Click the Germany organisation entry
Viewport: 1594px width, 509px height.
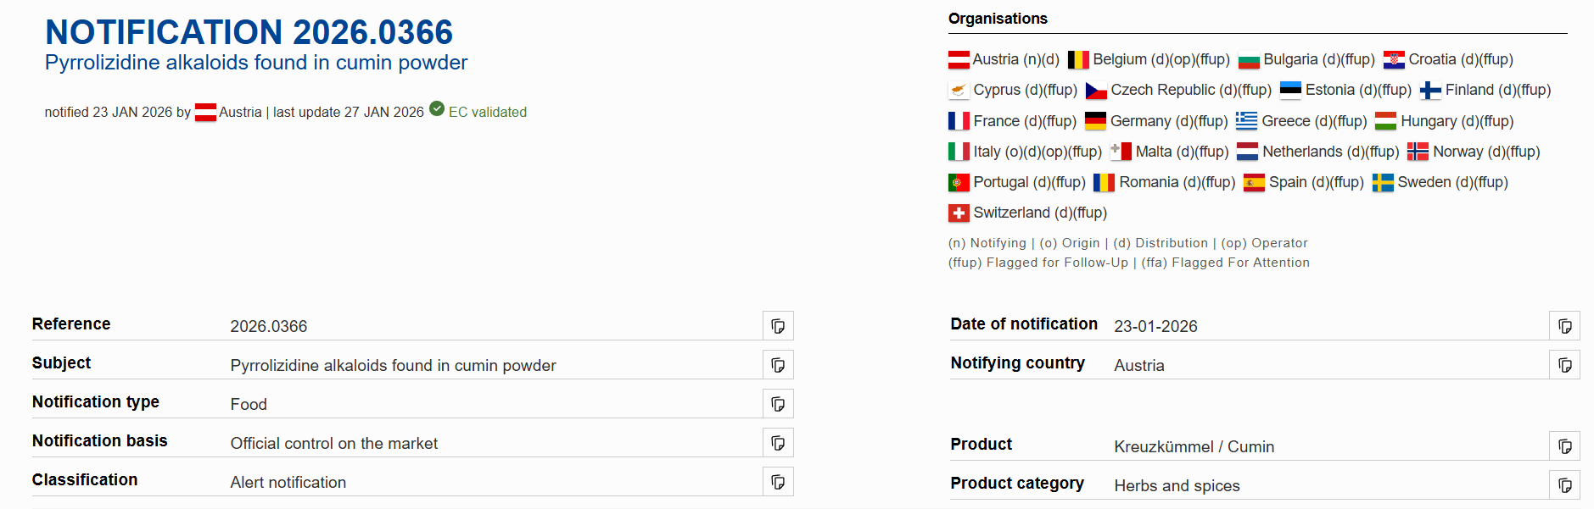point(1156,121)
